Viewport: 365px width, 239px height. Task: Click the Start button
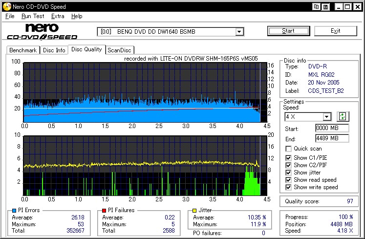tap(288, 31)
